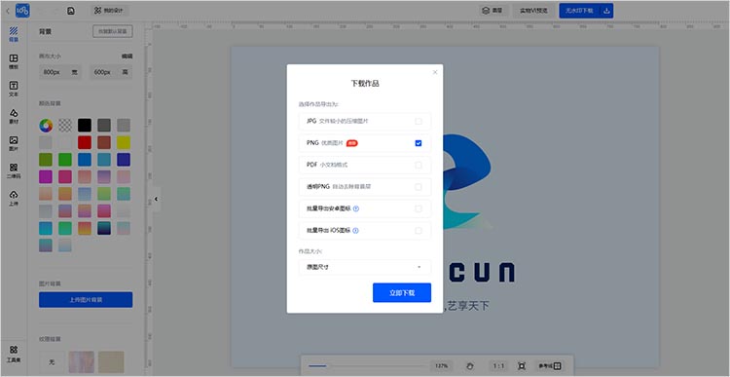Viewport: 730px width, 377px height.
Task: Close the download dialog with X
Action: pyautogui.click(x=435, y=72)
